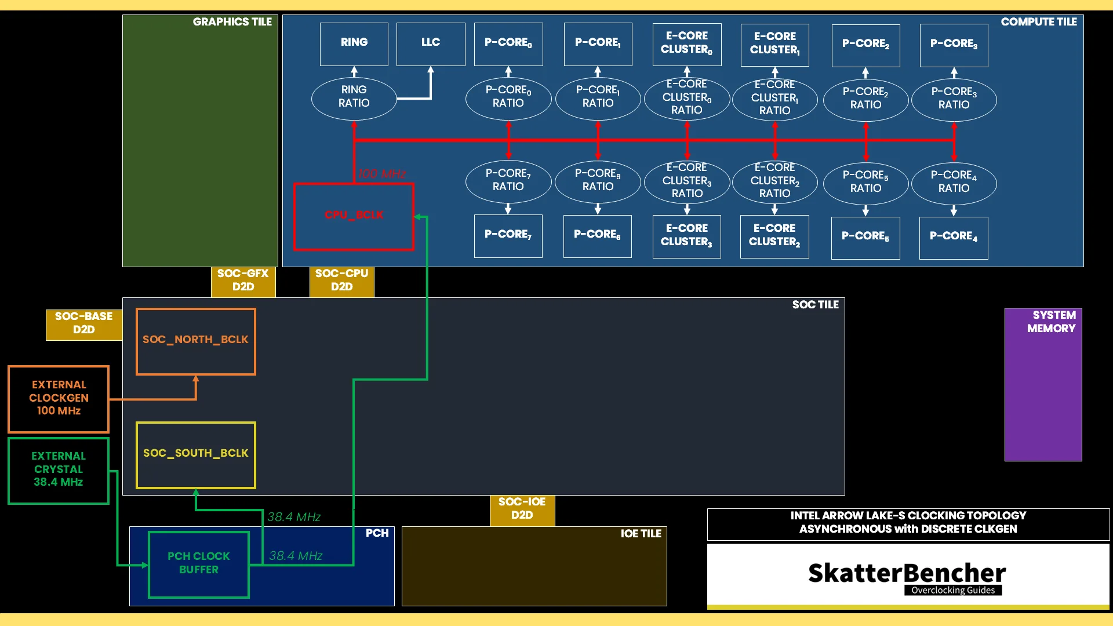Image resolution: width=1113 pixels, height=626 pixels.
Task: Click the SOC-CPU D2D label
Action: [341, 281]
